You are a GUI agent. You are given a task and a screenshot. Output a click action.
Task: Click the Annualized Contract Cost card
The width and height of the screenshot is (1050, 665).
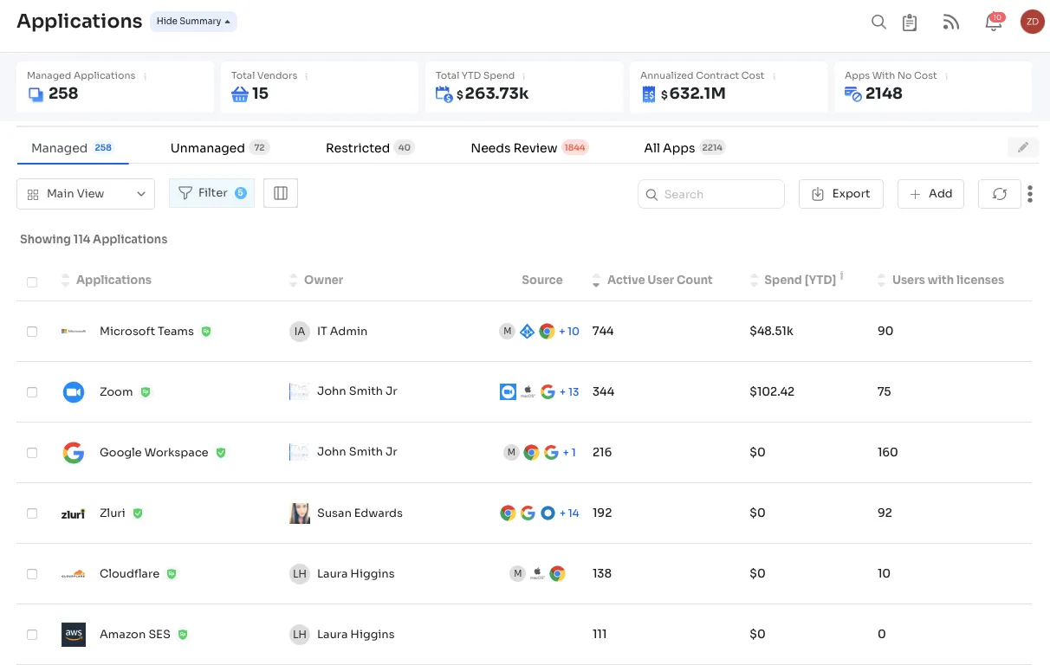click(728, 87)
